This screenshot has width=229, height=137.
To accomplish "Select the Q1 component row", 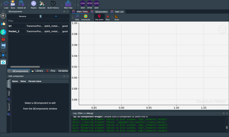I will (x=38, y=26).
